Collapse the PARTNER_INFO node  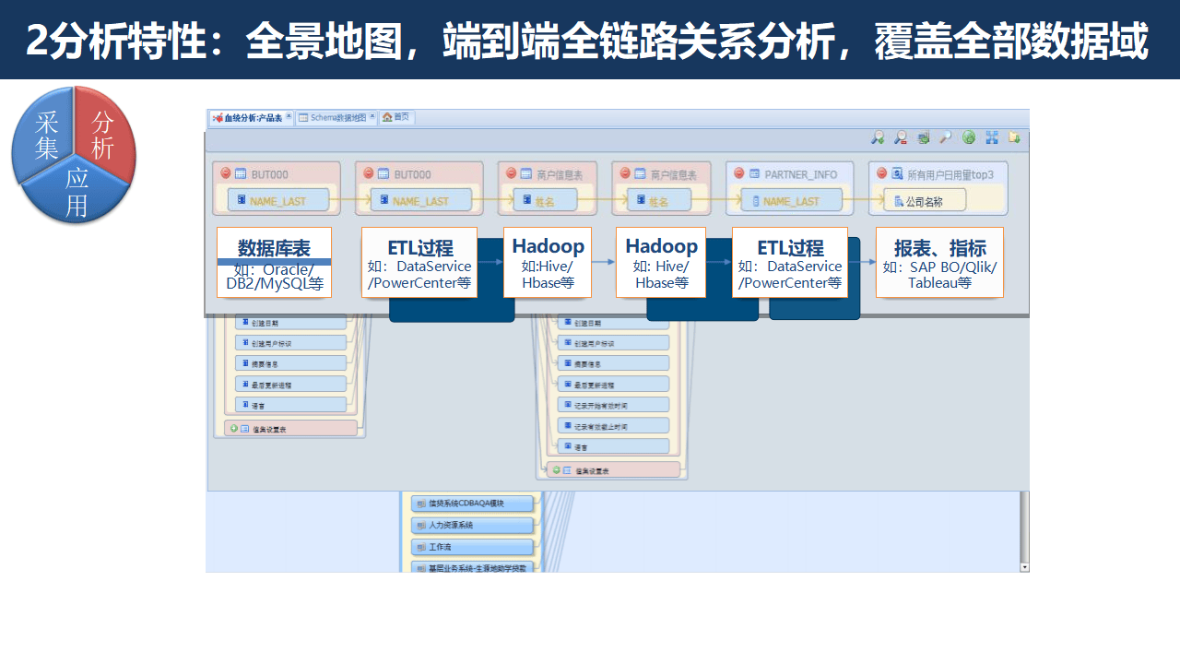pyautogui.click(x=738, y=173)
